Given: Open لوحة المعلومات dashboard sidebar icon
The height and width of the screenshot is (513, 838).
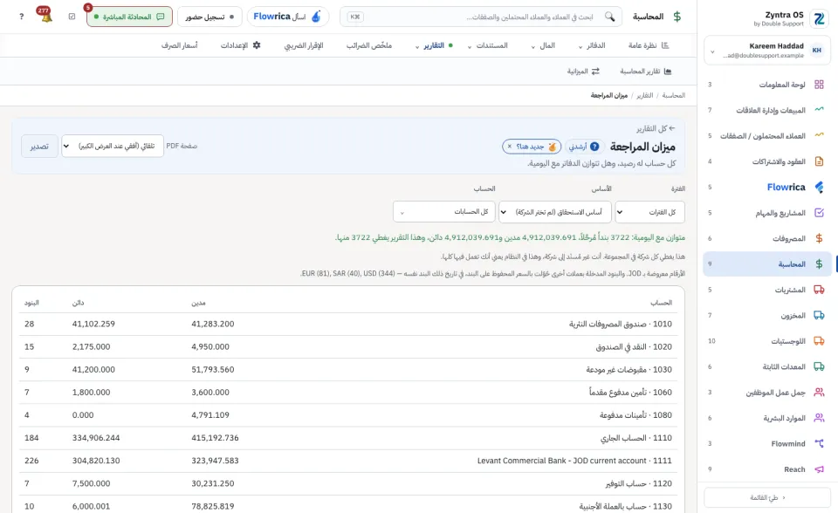Looking at the screenshot, I should [x=819, y=85].
